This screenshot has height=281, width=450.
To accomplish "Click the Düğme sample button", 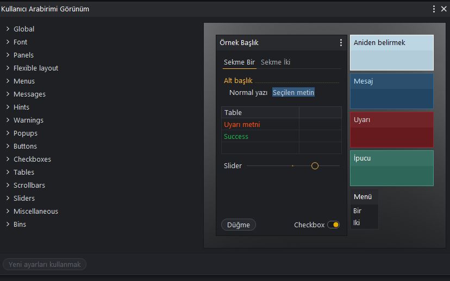I will pyautogui.click(x=239, y=225).
